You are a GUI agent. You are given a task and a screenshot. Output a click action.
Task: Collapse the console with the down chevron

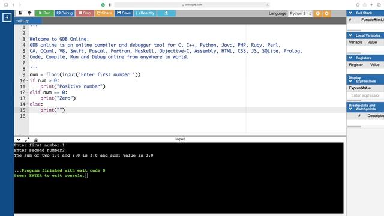19,140
